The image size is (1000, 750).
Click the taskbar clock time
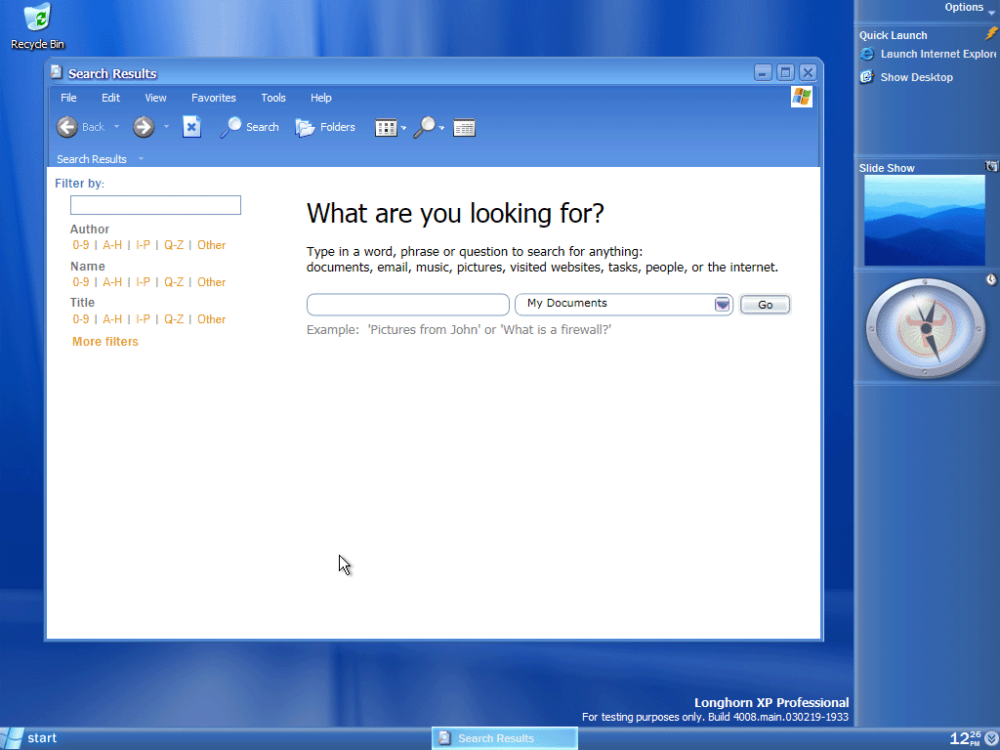(965, 738)
